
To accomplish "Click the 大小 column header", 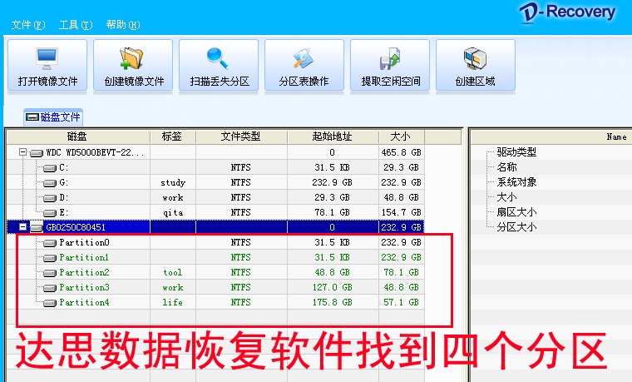I will (402, 136).
